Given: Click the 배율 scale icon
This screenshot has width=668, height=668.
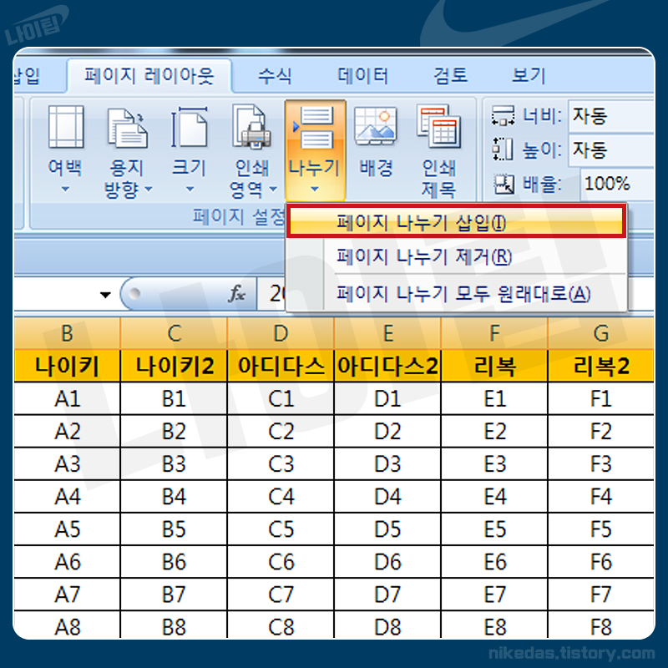Looking at the screenshot, I should 504,184.
